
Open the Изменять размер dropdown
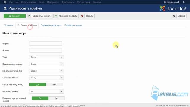click(47, 92)
